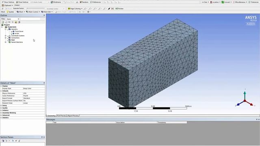Select Named Selections in the tree
This screenshot has height=146, width=260.
point(17,42)
